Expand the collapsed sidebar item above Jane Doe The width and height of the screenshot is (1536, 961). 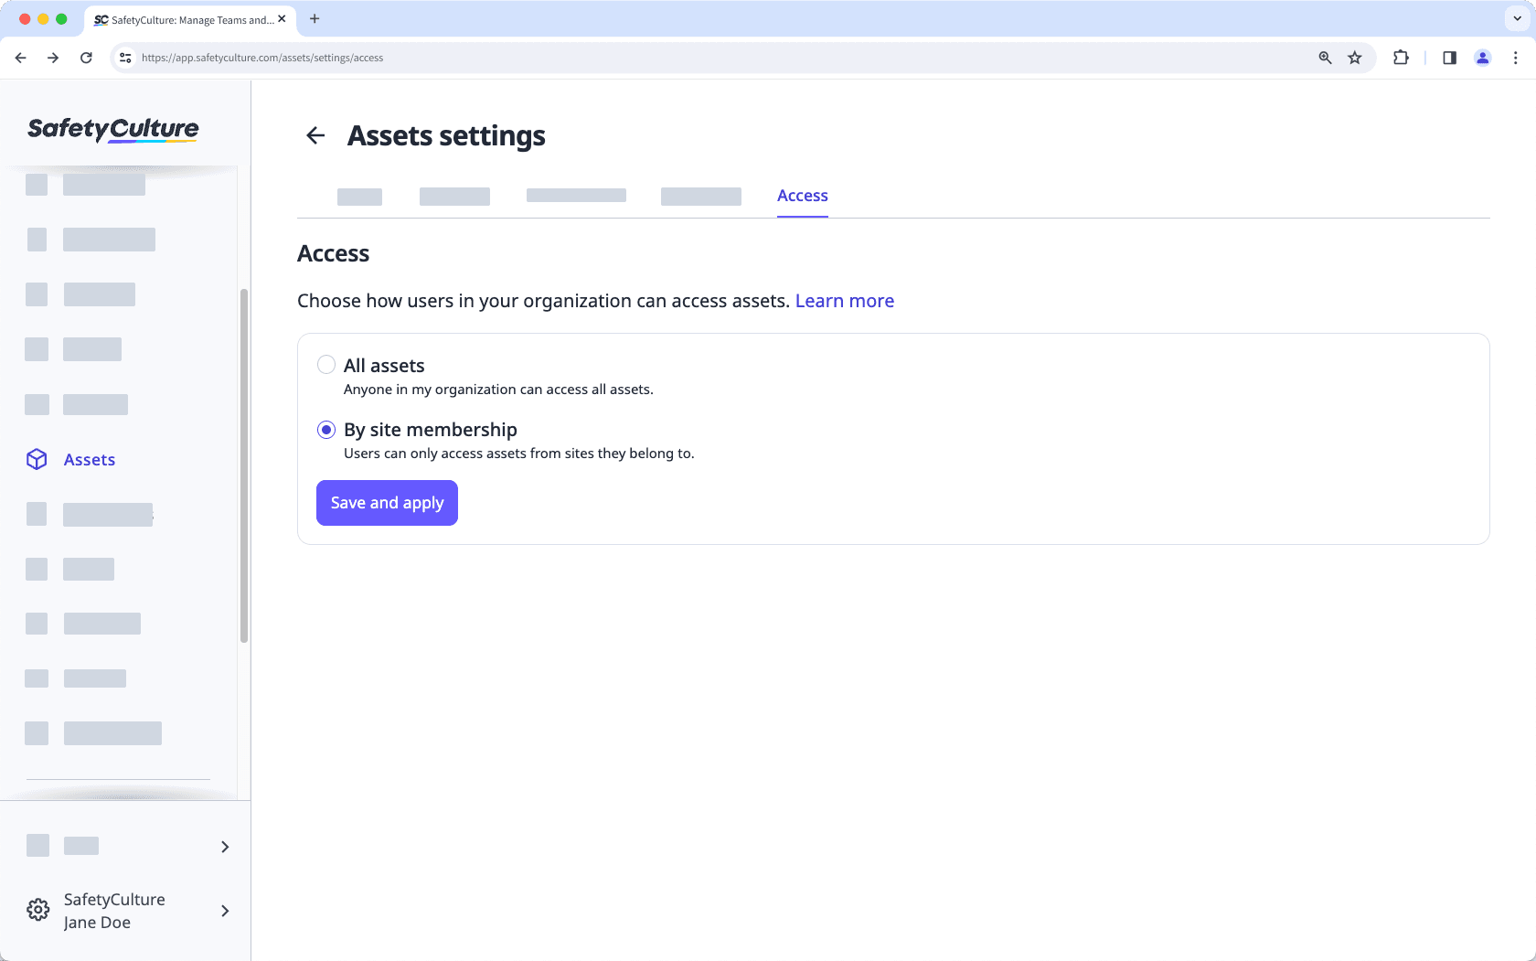[225, 847]
